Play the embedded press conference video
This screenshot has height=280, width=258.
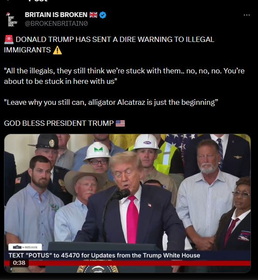point(127,203)
